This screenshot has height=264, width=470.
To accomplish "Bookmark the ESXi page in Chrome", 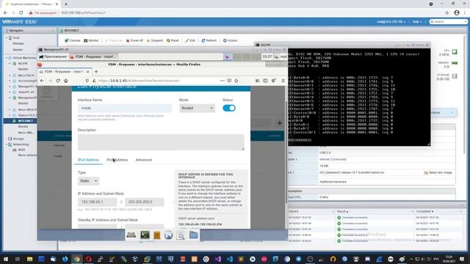I will (447, 13).
